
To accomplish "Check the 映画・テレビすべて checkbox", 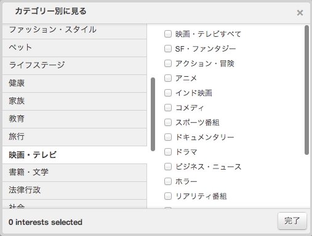I will 168,34.
